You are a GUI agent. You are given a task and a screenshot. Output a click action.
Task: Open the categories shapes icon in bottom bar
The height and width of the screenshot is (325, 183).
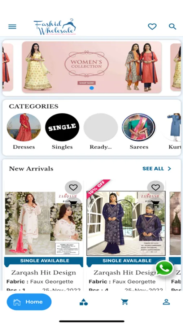point(83,302)
